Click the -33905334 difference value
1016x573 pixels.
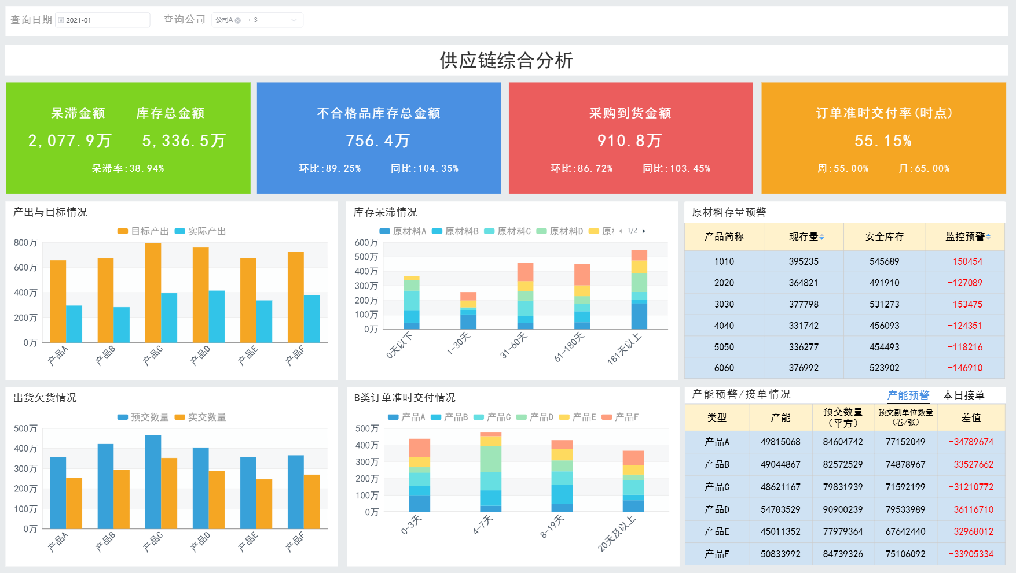pyautogui.click(x=971, y=554)
